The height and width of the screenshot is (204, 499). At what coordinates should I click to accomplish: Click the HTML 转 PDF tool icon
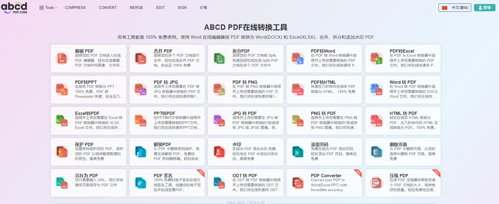click(x=377, y=121)
